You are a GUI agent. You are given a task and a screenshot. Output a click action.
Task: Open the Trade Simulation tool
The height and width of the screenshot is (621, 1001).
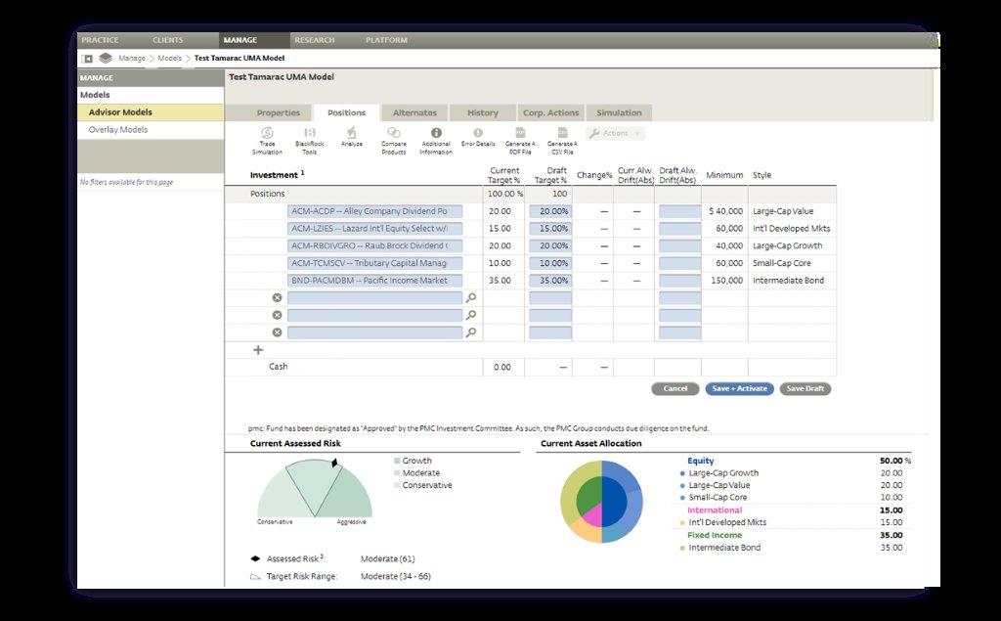coord(267,141)
